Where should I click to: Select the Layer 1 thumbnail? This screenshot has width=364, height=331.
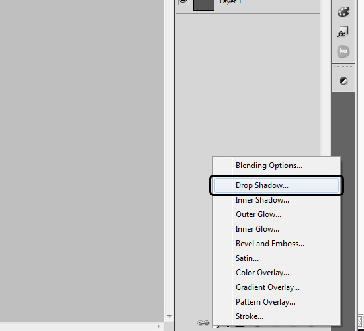[x=204, y=5]
